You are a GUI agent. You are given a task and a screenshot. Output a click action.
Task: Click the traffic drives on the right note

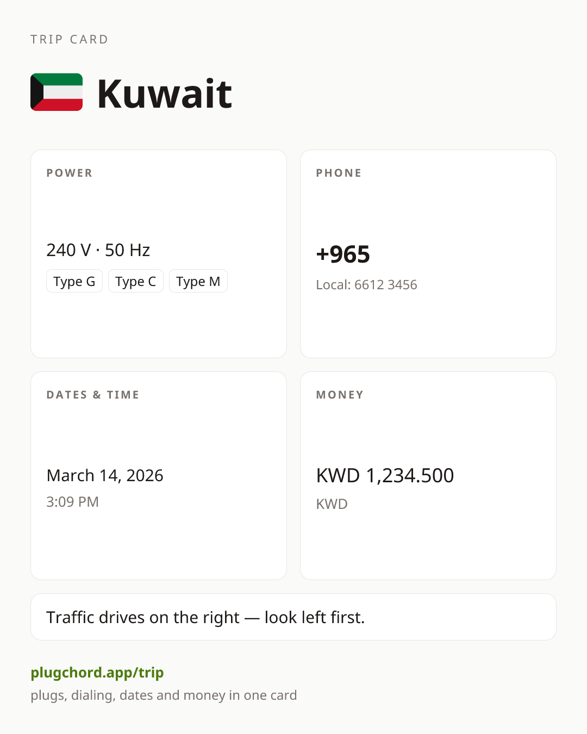(x=205, y=617)
